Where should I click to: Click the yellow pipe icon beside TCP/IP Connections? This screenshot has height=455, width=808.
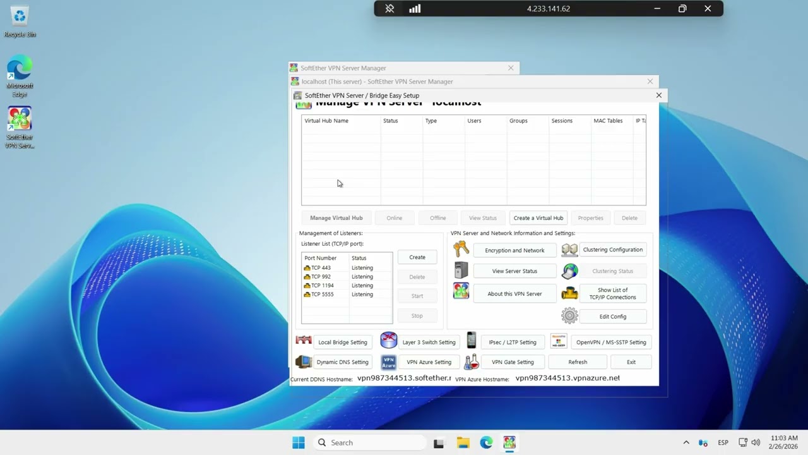click(x=569, y=294)
